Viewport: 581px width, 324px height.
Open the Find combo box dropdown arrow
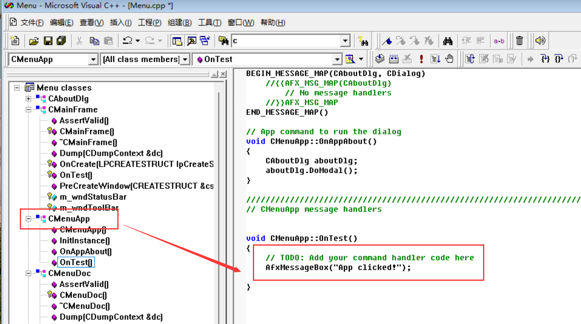[x=345, y=41]
